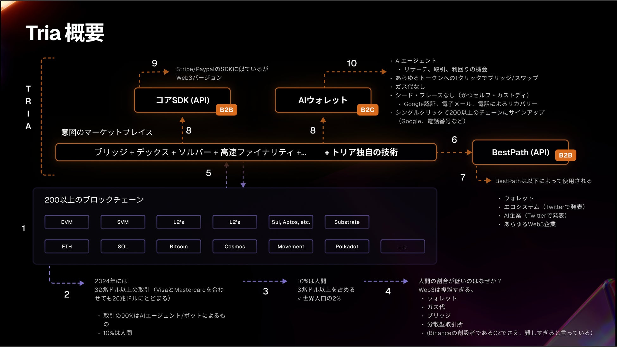Viewport: 617px width, 347px height.
Task: Click the Polkadot chain box
Action: (347, 246)
